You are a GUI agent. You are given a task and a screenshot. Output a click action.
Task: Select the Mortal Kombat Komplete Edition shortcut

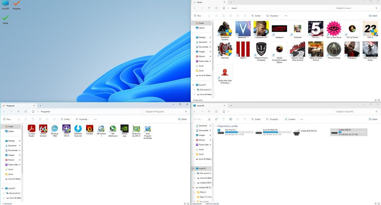[279, 52]
